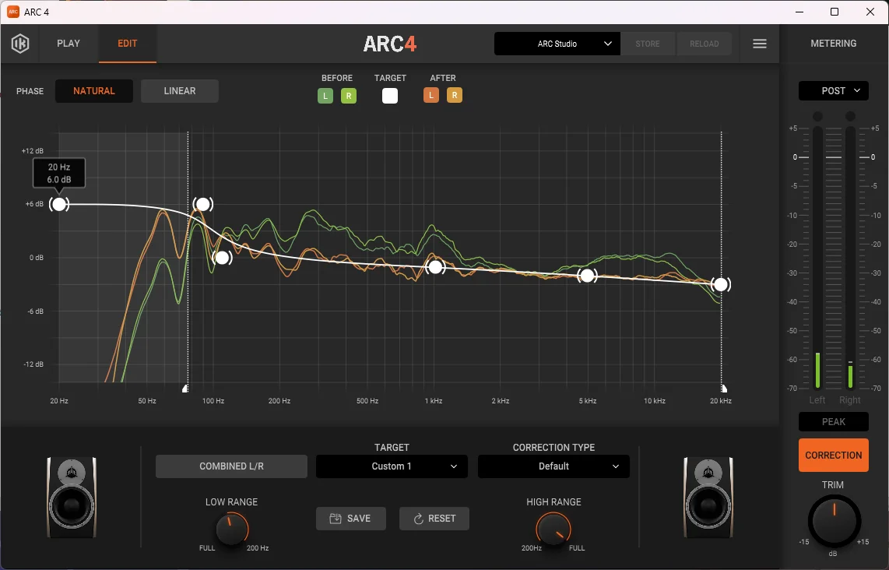The height and width of the screenshot is (570, 889).
Task: Click the HIGH RANGE knob
Action: (x=553, y=529)
